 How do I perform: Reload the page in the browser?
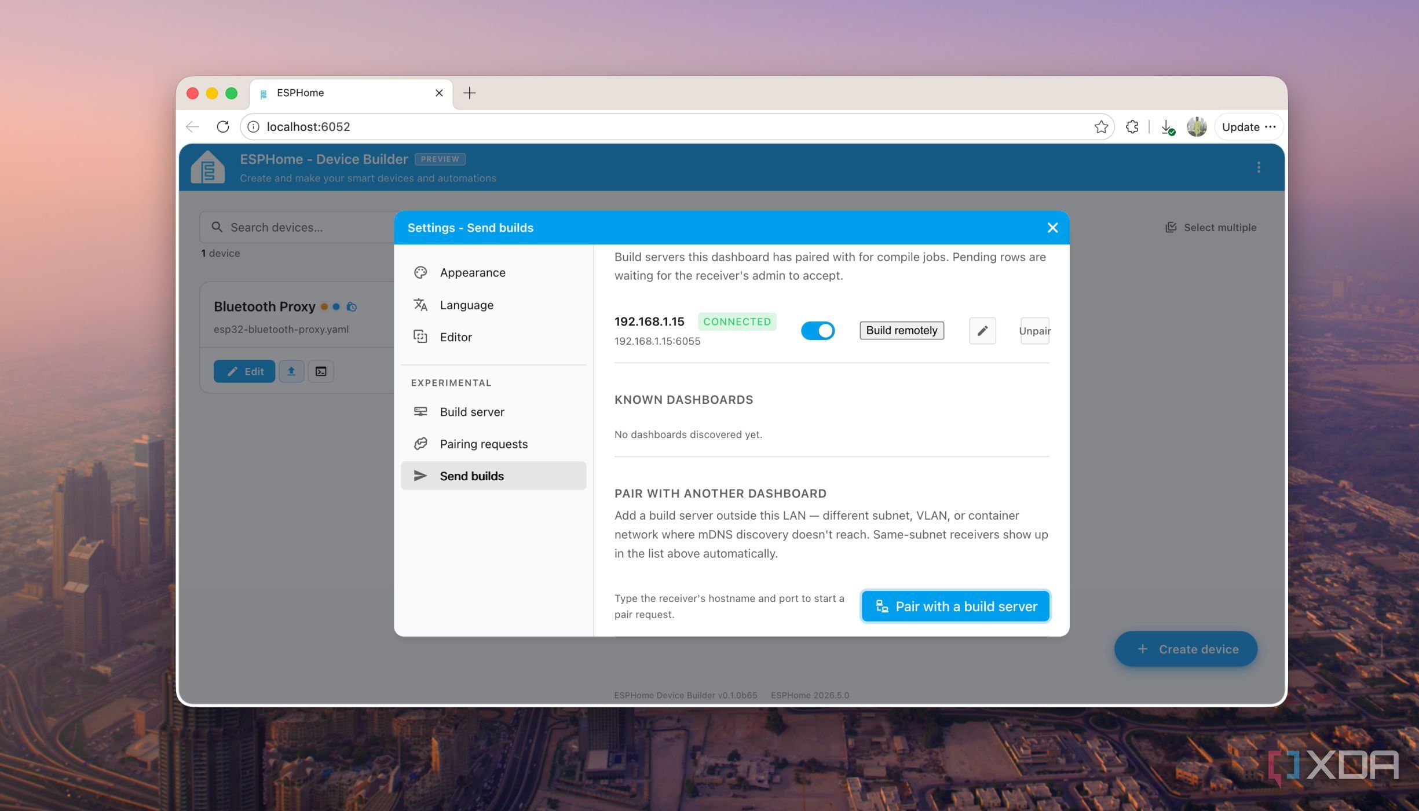point(223,126)
